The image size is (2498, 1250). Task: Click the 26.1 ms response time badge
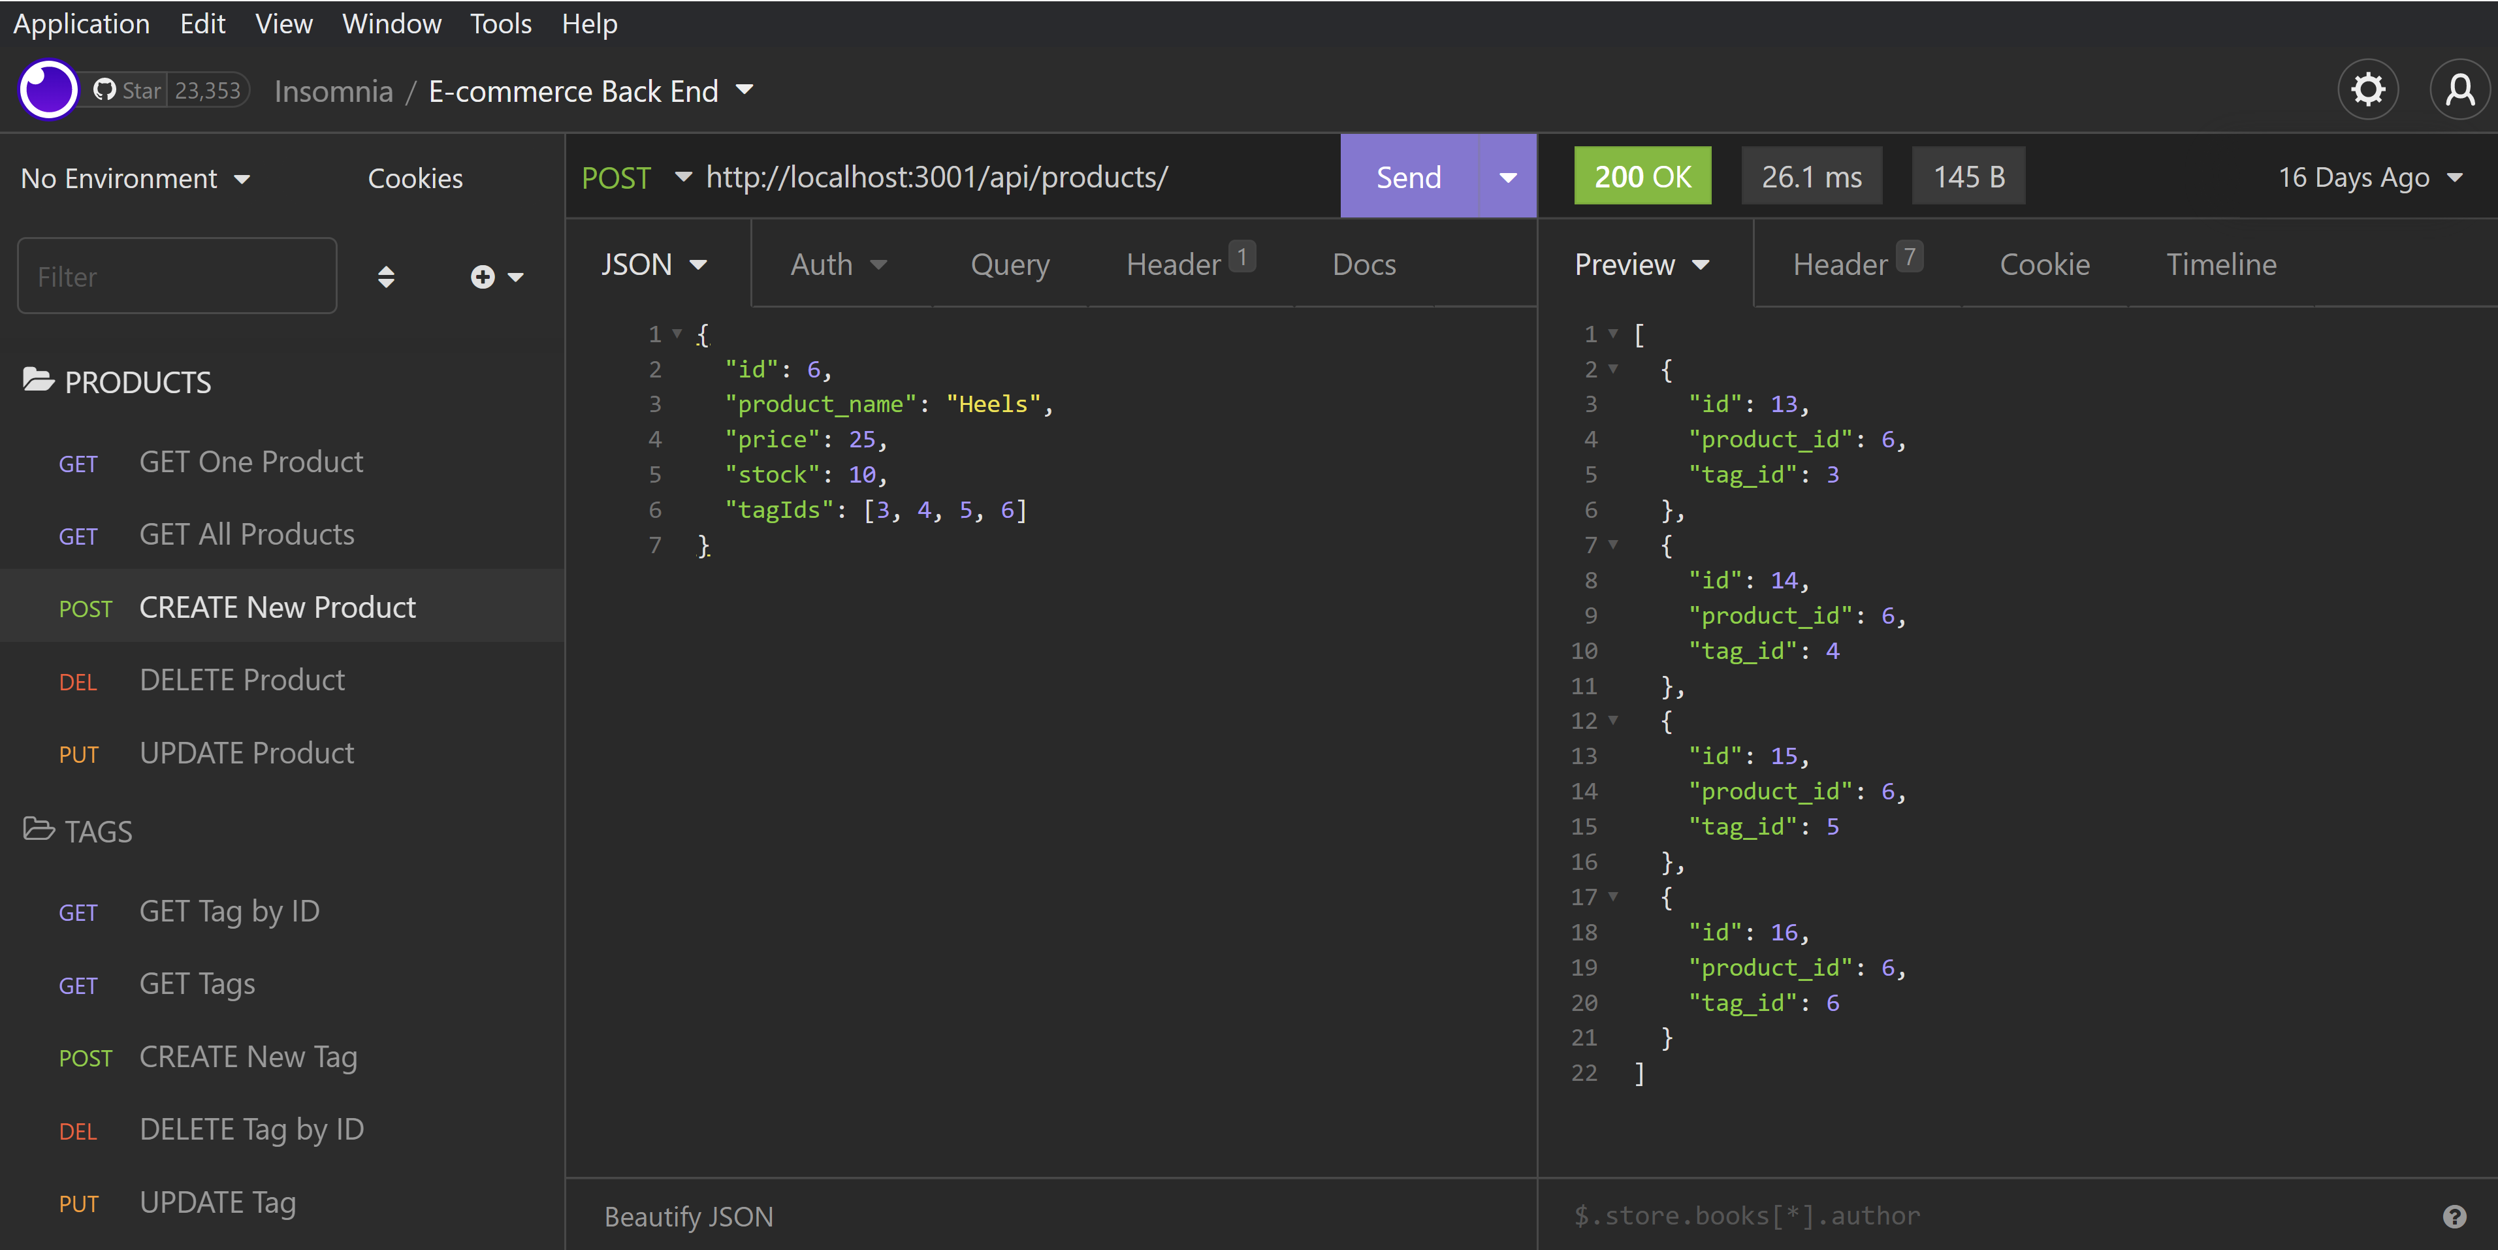1812,176
